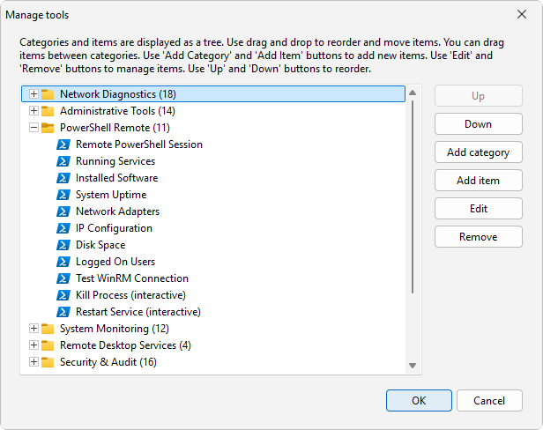Click the scrollbar up arrow
This screenshot has height=430, width=543.
(413, 93)
